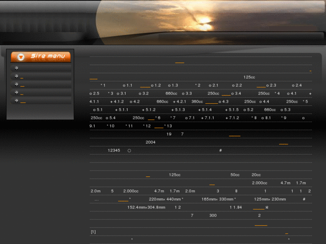Open contents entry "* 12"
This screenshot has width=326, height=244.
coord(147,126)
